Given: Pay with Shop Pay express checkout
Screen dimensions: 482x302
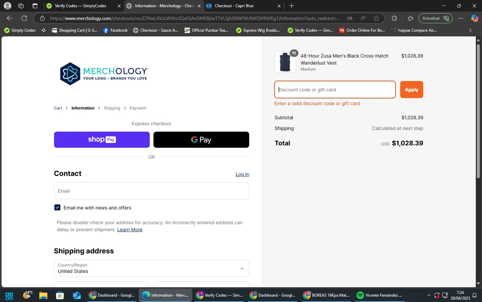Looking at the screenshot, I should pos(102,140).
